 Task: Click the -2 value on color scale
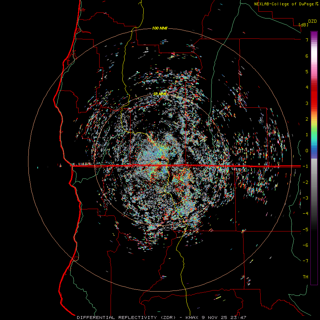305,182
